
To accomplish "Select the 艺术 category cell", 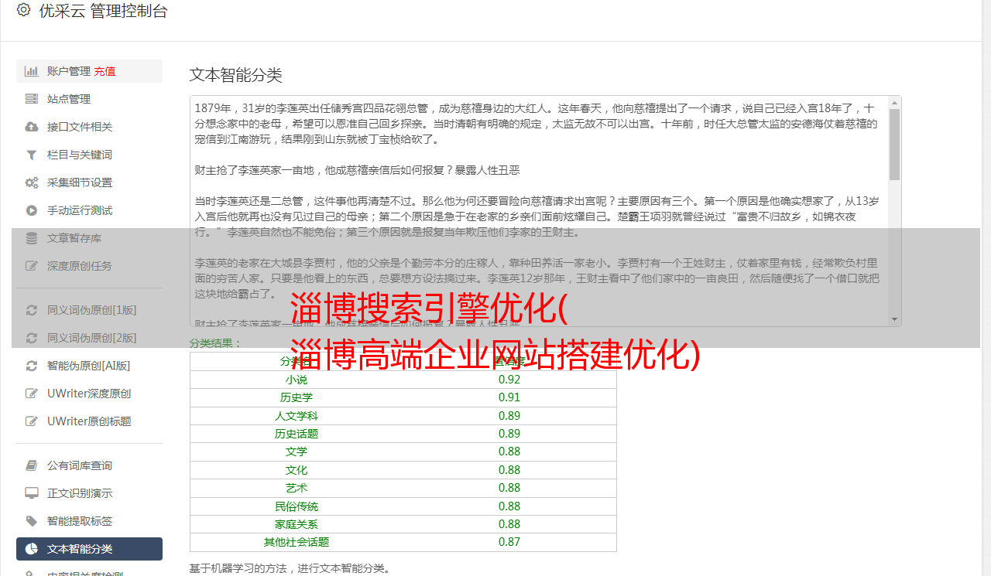I will click(x=297, y=488).
